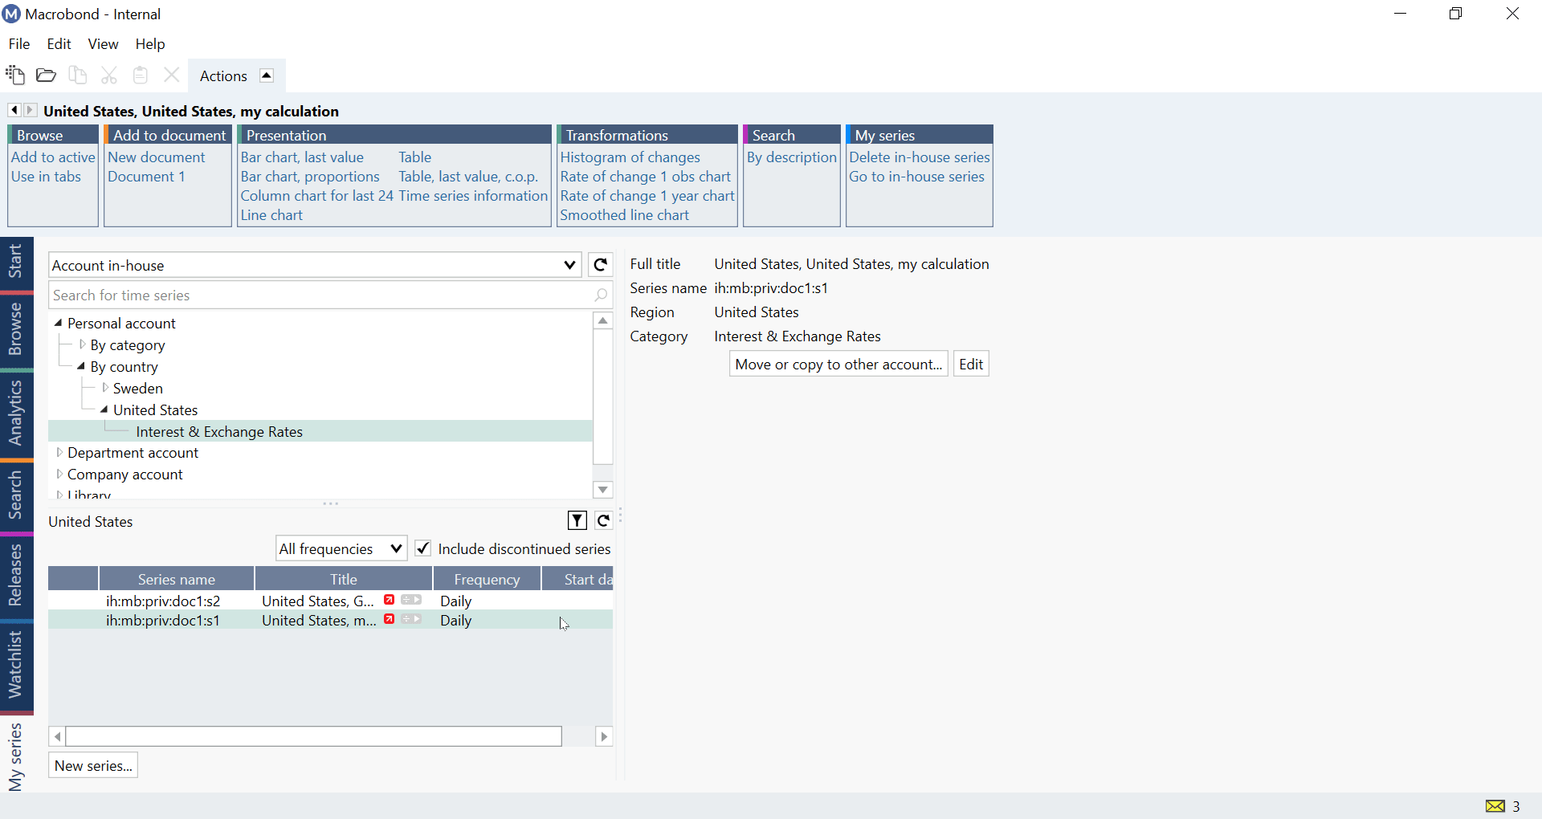Collapse the By country node

[x=81, y=366]
